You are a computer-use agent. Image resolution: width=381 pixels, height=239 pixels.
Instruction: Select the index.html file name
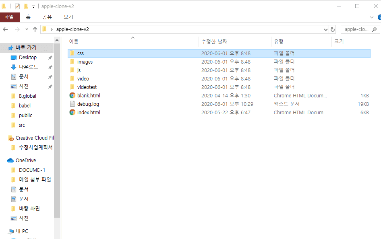point(89,113)
